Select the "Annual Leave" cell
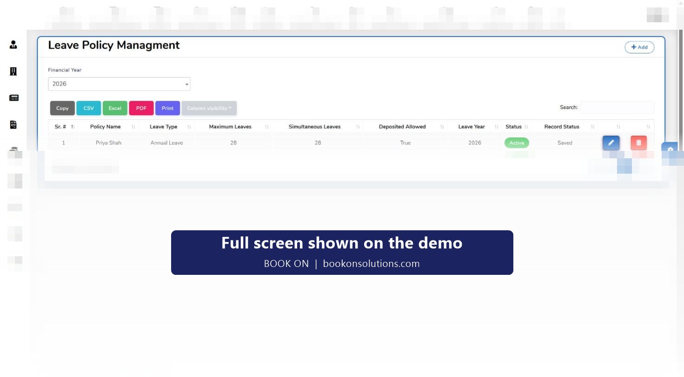This screenshot has height=377, width=684. (166, 143)
